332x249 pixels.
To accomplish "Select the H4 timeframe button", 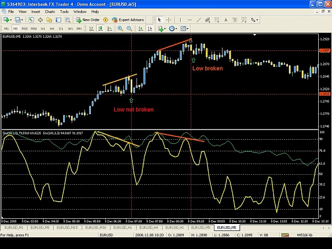I will pyautogui.click(x=52, y=29).
